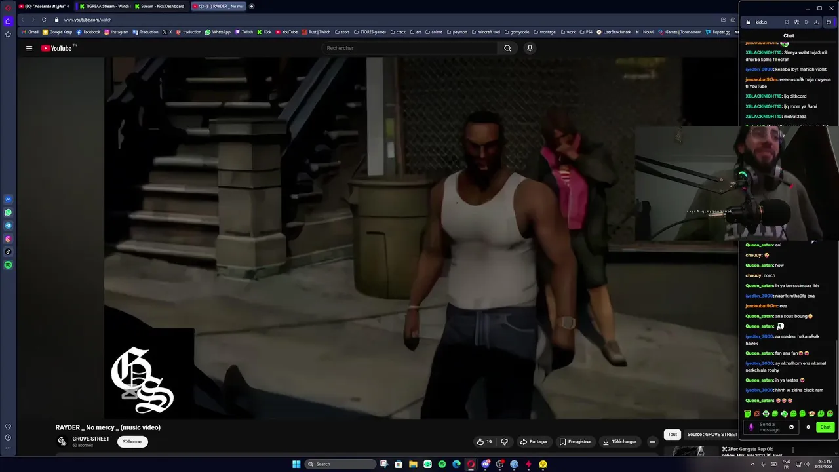Open more actions three-dot menu under video

(652, 442)
